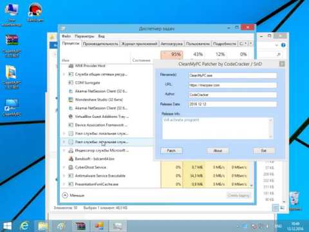Open Explorer window help question-mark icon
309x232 pixels.
[283, 45]
